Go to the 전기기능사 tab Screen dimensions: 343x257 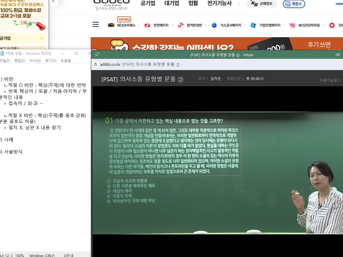click(x=219, y=3)
